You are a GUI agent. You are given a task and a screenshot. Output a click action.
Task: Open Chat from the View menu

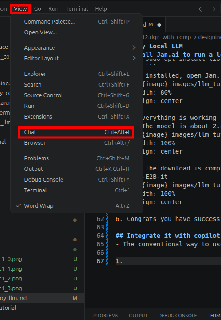pos(77,132)
